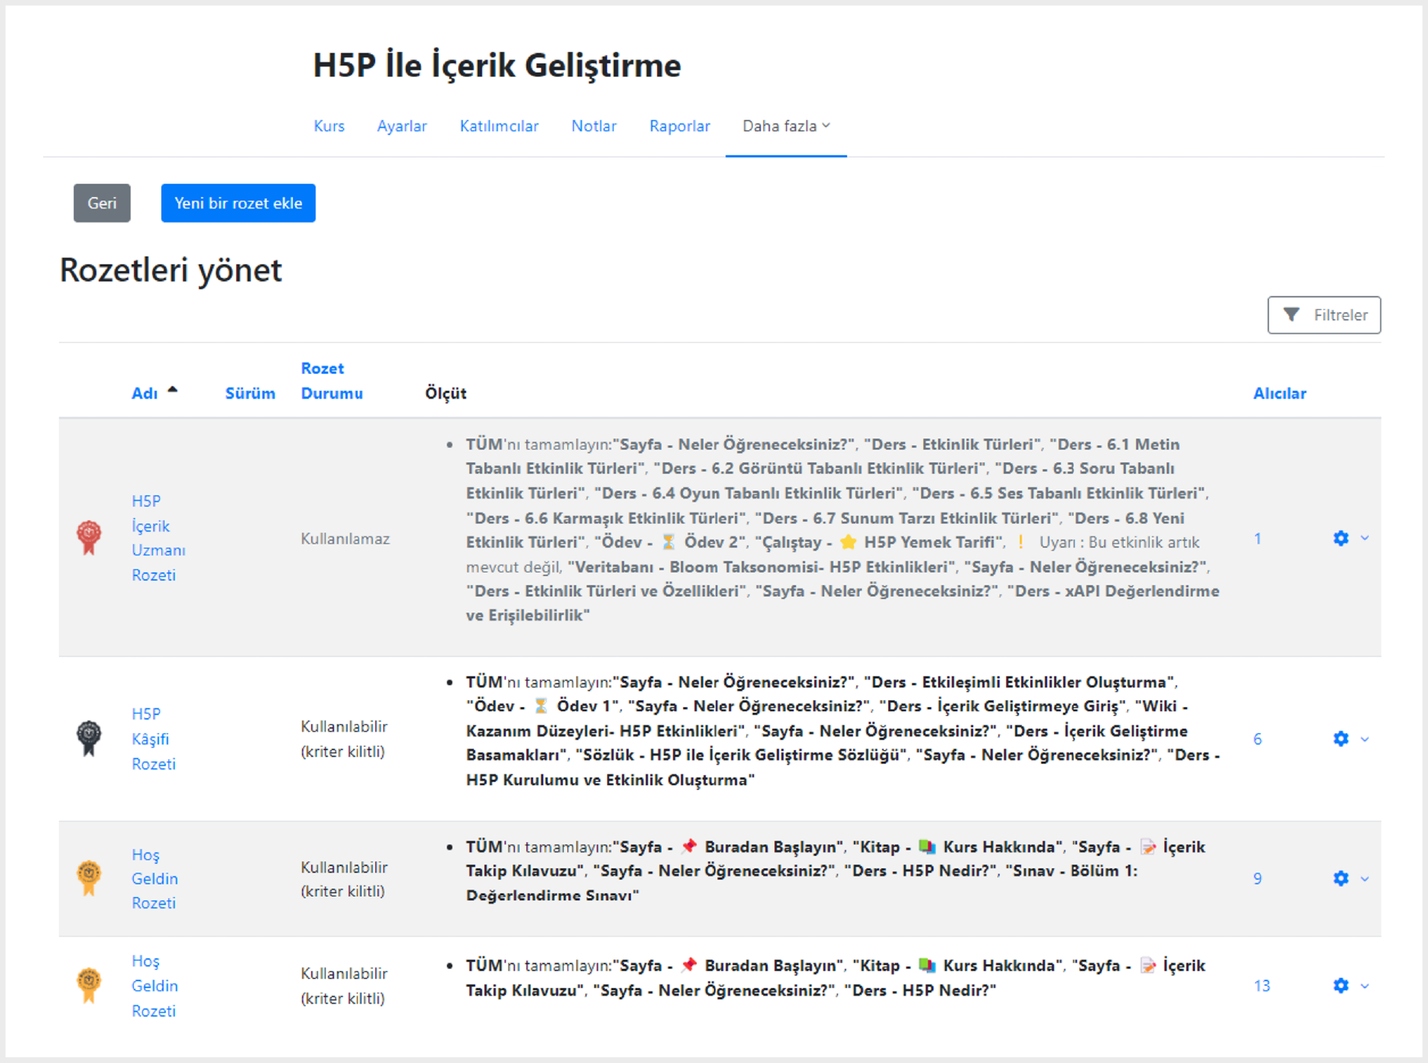The image size is (1428, 1063).
Task: Sort by Adı column
Action: 144,393
